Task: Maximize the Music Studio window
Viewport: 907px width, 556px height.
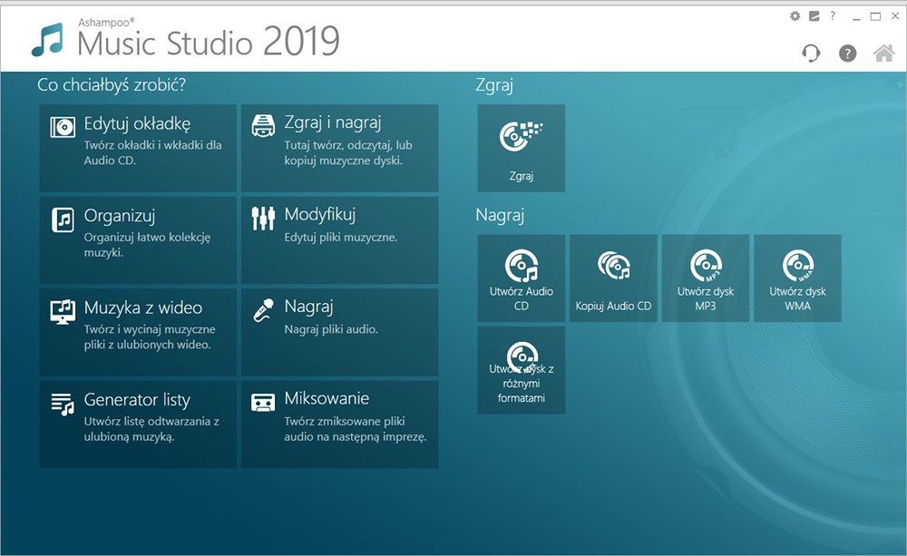Action: click(876, 16)
